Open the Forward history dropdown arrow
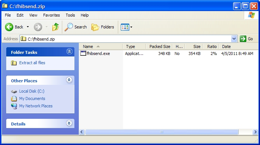This screenshot has width=260, height=145. 47,27
